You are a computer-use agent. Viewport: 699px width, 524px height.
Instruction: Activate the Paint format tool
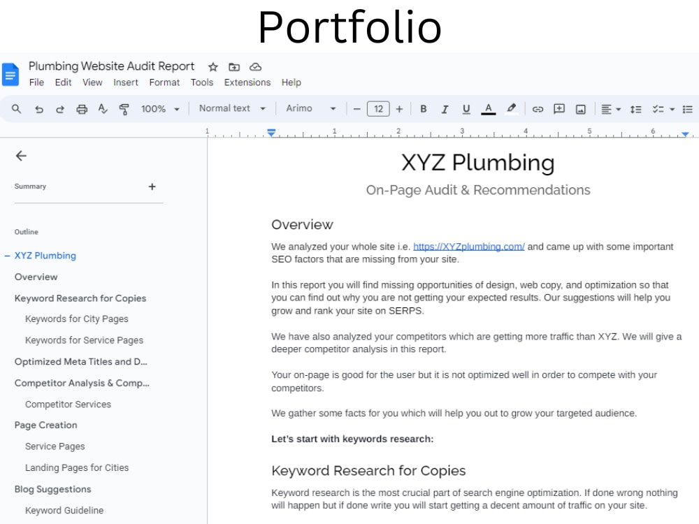click(x=124, y=109)
